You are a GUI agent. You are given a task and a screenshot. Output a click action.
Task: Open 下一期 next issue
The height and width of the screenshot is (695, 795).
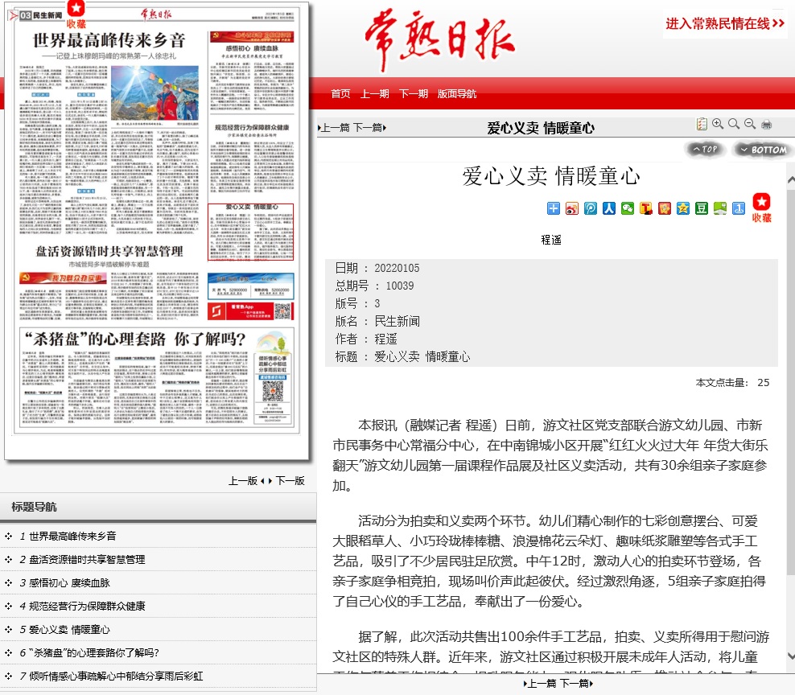tap(414, 94)
